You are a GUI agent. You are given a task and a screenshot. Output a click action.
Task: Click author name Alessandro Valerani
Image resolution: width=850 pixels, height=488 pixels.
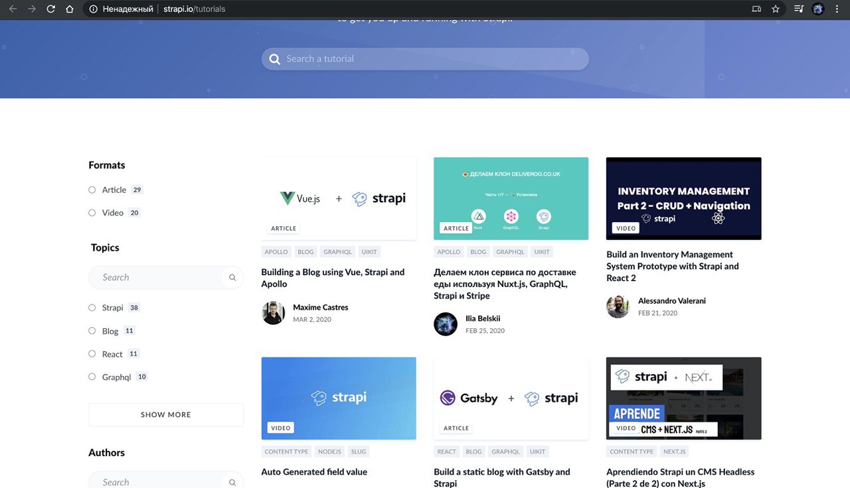(x=672, y=301)
